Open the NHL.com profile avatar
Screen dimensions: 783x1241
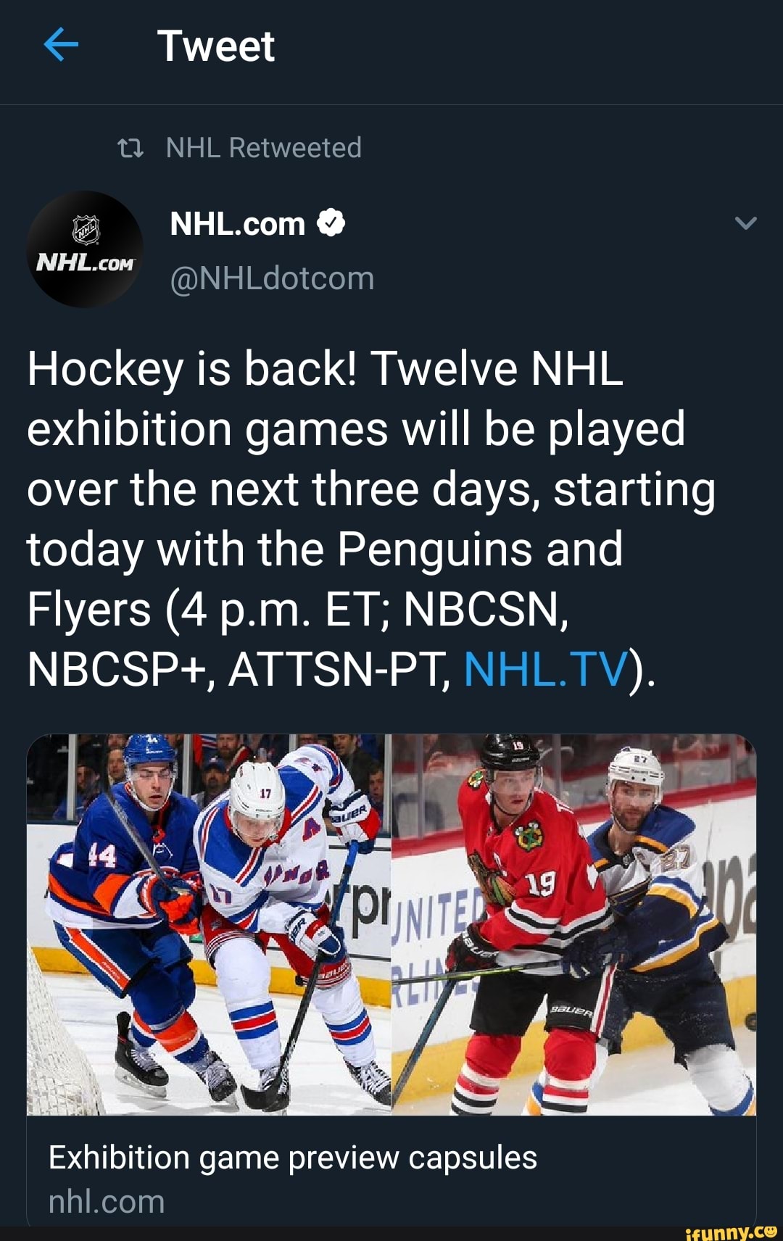[85, 249]
